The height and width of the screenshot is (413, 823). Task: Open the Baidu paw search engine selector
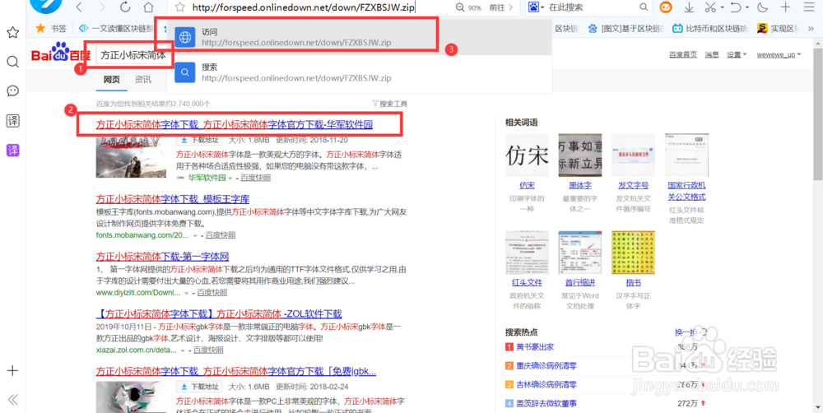[537, 7]
